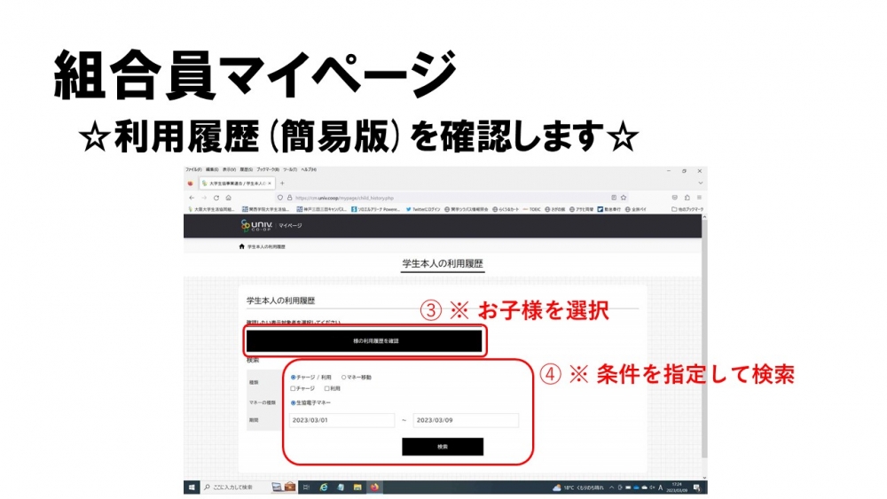Open Firefox from the taskbar

(374, 487)
